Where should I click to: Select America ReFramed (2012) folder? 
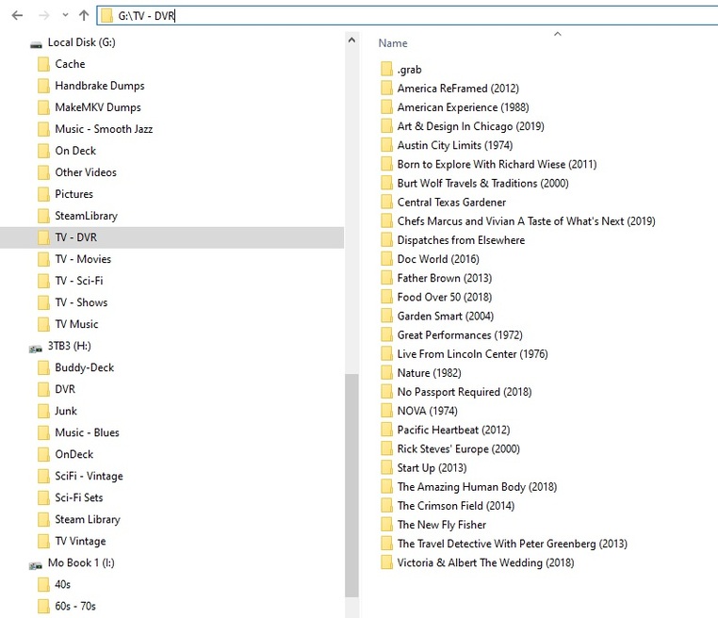pos(458,89)
